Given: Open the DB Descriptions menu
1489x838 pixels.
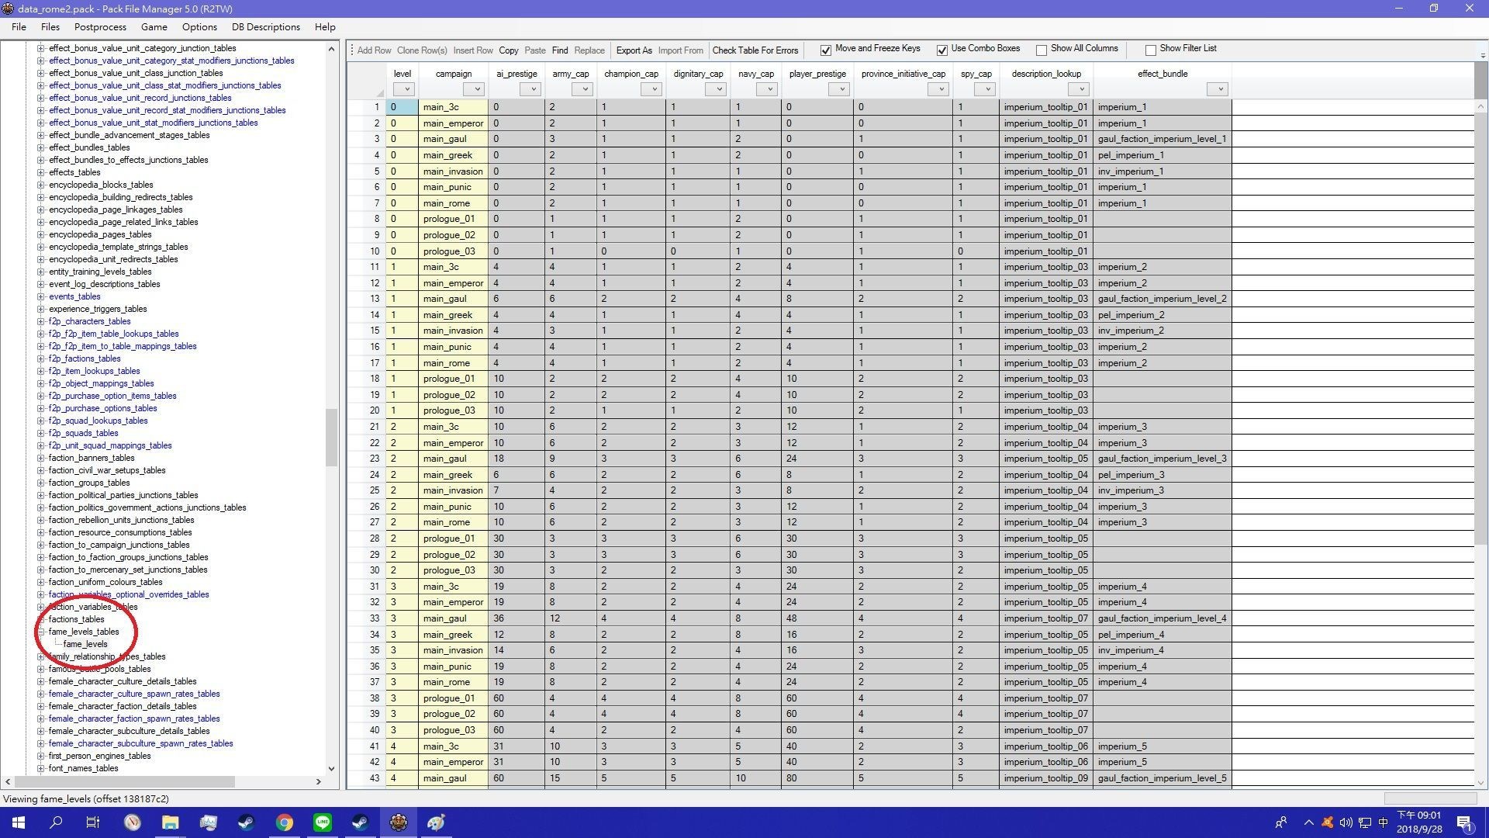Looking at the screenshot, I should point(265,27).
